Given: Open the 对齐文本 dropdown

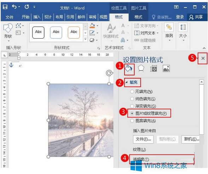Looking at the screenshot, I should tap(146, 33).
